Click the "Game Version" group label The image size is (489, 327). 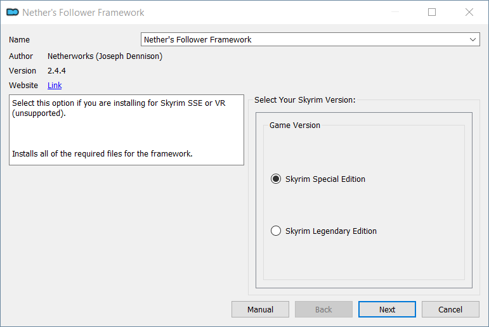pyautogui.click(x=295, y=125)
